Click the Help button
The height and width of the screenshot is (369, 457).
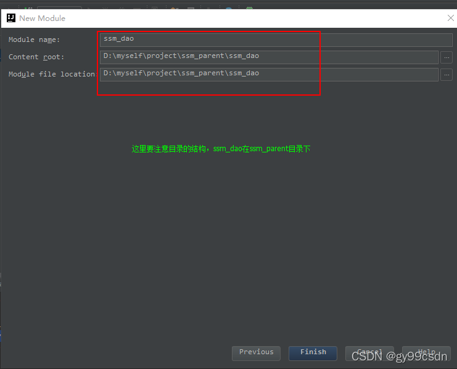426,353
